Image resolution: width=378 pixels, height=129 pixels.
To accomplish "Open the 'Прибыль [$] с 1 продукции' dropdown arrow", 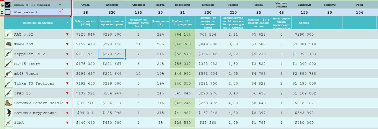I will (x=60, y=5).
